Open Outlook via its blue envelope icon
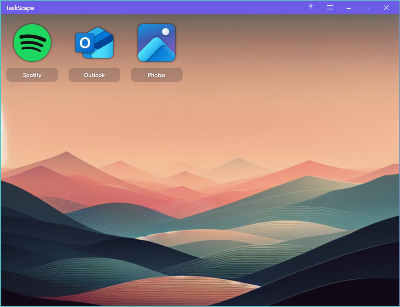Screen dimensions: 400x307 pyautogui.click(x=94, y=43)
